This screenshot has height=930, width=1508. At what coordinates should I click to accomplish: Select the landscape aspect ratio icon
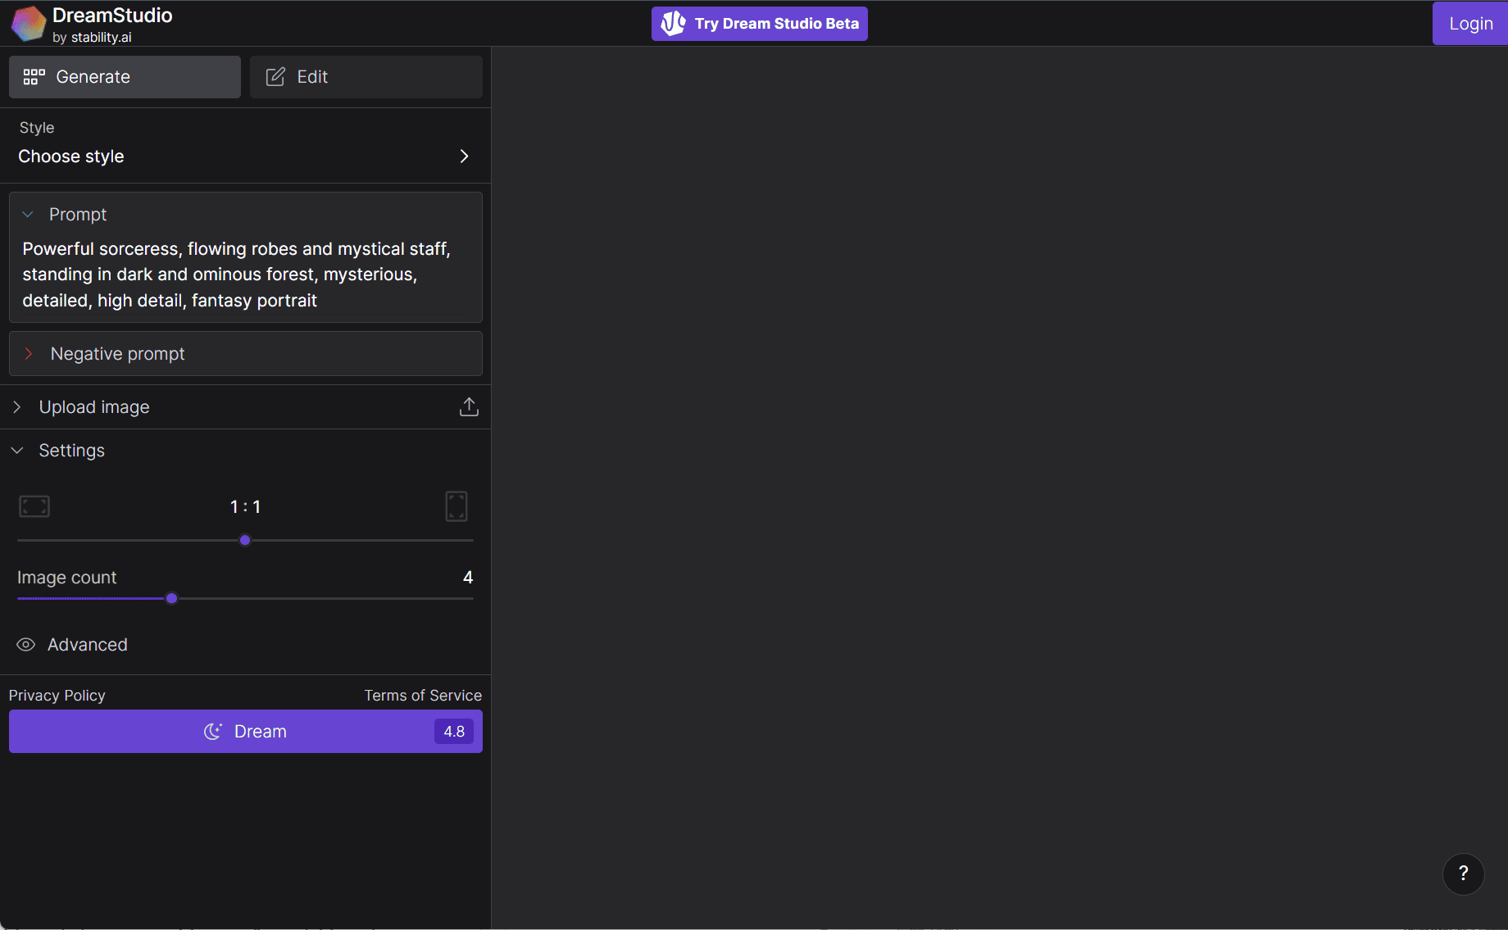[34, 506]
